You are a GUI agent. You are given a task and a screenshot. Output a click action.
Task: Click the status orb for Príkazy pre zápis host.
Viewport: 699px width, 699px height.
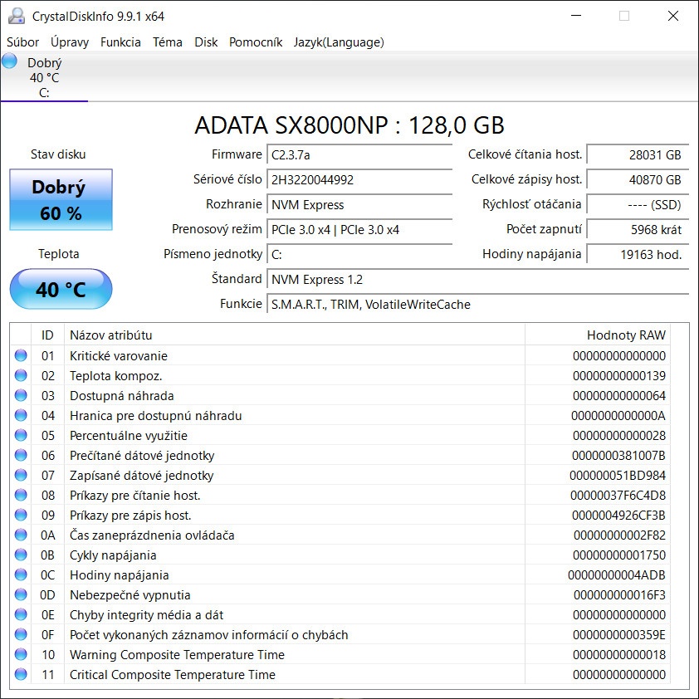click(x=21, y=515)
